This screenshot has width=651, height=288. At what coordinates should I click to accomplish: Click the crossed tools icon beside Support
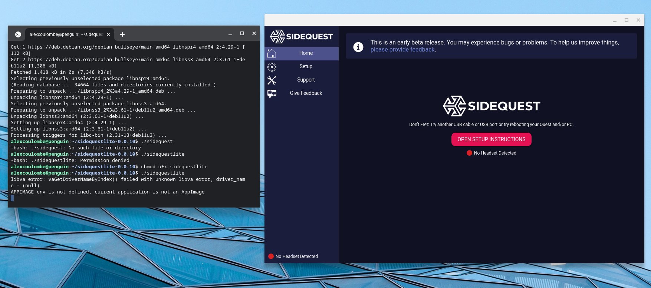pyautogui.click(x=272, y=80)
